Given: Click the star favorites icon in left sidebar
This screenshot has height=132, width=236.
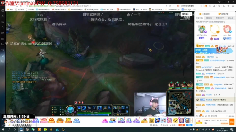Looking at the screenshot, I should pos(3,16).
